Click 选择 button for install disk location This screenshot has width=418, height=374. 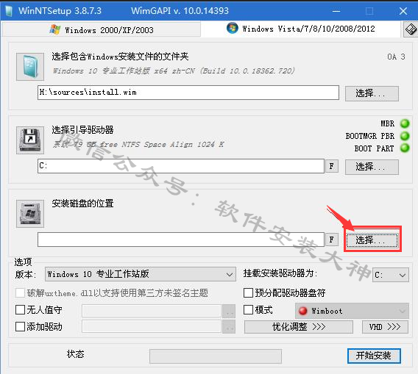click(372, 240)
